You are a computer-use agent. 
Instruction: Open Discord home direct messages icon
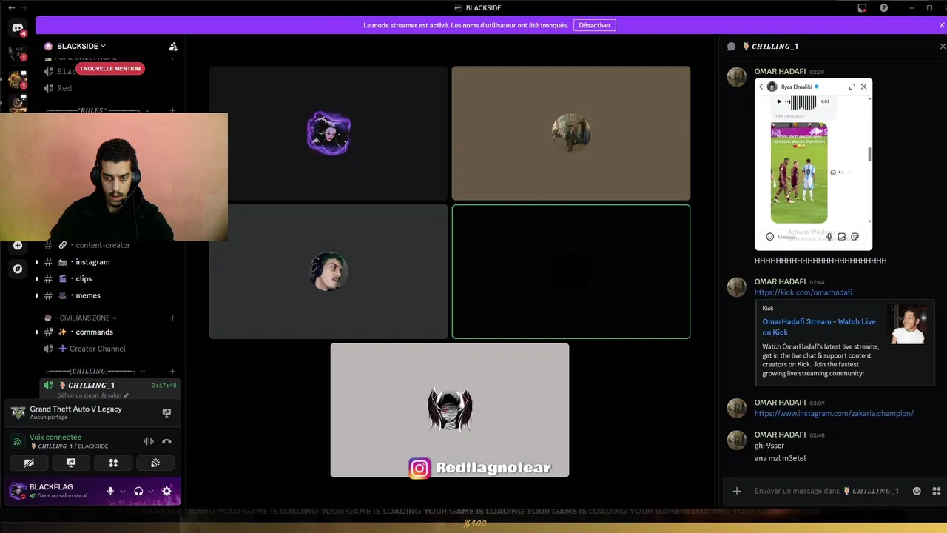click(17, 28)
